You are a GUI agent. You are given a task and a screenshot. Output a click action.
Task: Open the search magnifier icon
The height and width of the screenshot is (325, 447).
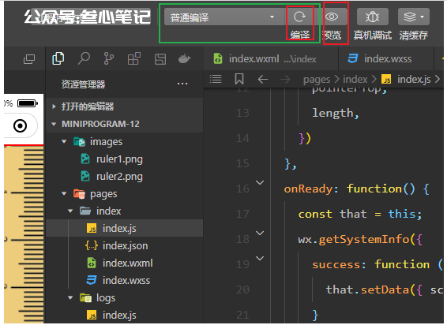click(x=84, y=58)
